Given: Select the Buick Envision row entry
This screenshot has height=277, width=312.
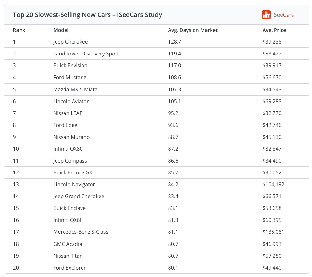Looking at the screenshot, I should (70, 65).
